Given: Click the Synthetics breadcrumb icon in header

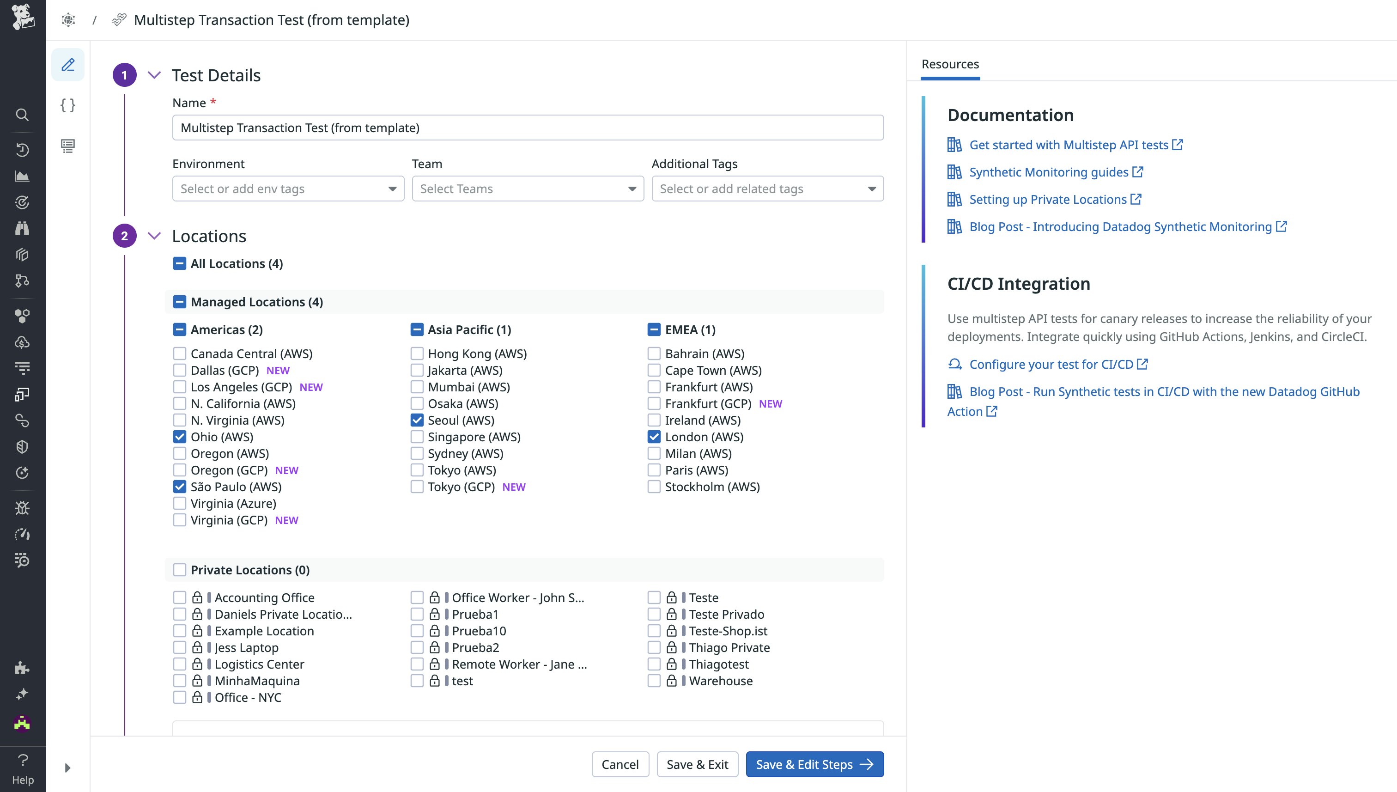Looking at the screenshot, I should (119, 19).
